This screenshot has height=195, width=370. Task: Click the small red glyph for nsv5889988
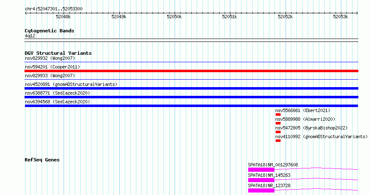click(278, 123)
